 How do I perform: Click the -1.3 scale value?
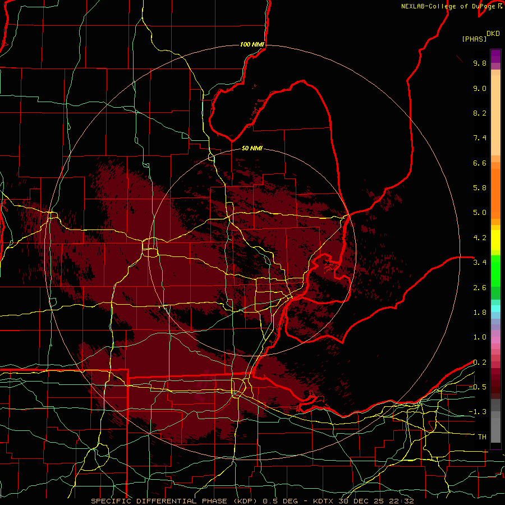(x=478, y=412)
